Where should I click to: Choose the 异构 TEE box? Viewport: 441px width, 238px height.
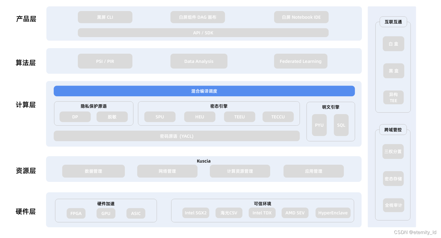click(x=393, y=98)
